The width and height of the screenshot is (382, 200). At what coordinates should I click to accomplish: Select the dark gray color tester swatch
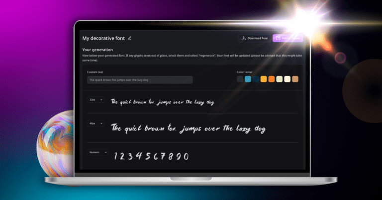pos(240,79)
